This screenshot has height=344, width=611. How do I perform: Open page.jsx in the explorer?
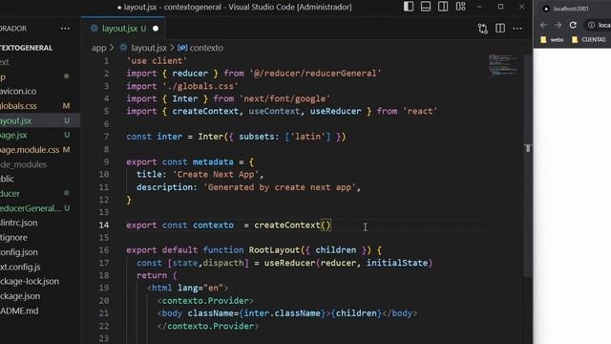pyautogui.click(x=13, y=136)
